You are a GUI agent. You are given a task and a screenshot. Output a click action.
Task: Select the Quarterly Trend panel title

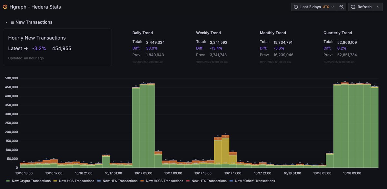(x=338, y=33)
